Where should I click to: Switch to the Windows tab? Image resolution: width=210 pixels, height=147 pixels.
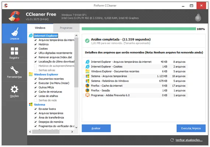coord(40,28)
